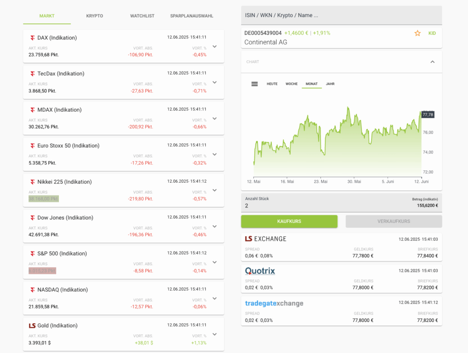Viewport: 468px width, 353px height.
Task: Select the JAHR chart range
Action: [330, 84]
